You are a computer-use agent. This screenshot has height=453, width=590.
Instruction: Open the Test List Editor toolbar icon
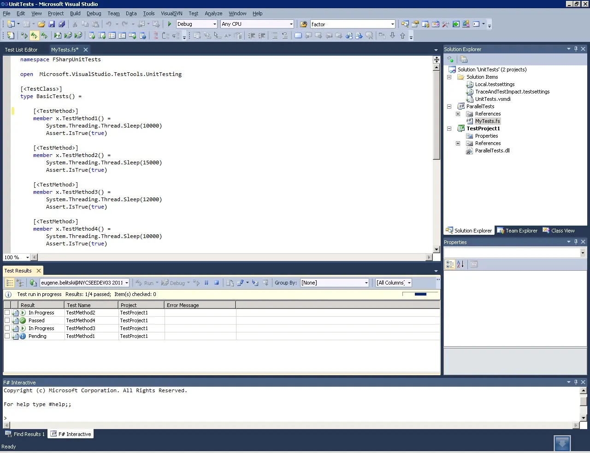[102, 35]
